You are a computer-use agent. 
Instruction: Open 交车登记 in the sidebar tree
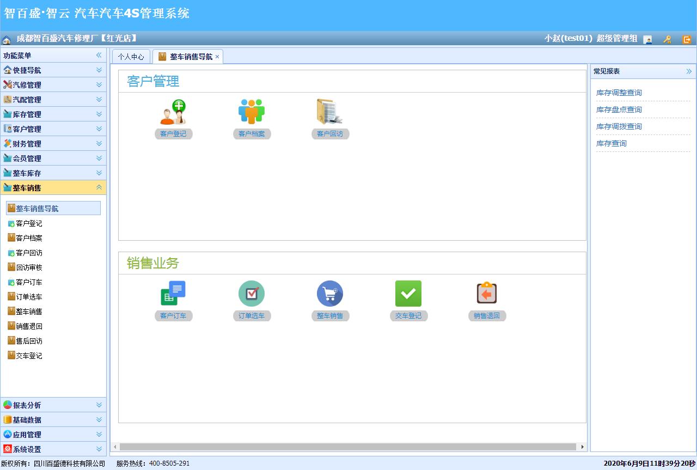pos(29,356)
